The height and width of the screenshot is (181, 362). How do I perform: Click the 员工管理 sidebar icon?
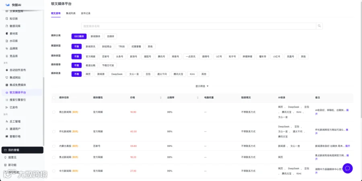coord(7,121)
